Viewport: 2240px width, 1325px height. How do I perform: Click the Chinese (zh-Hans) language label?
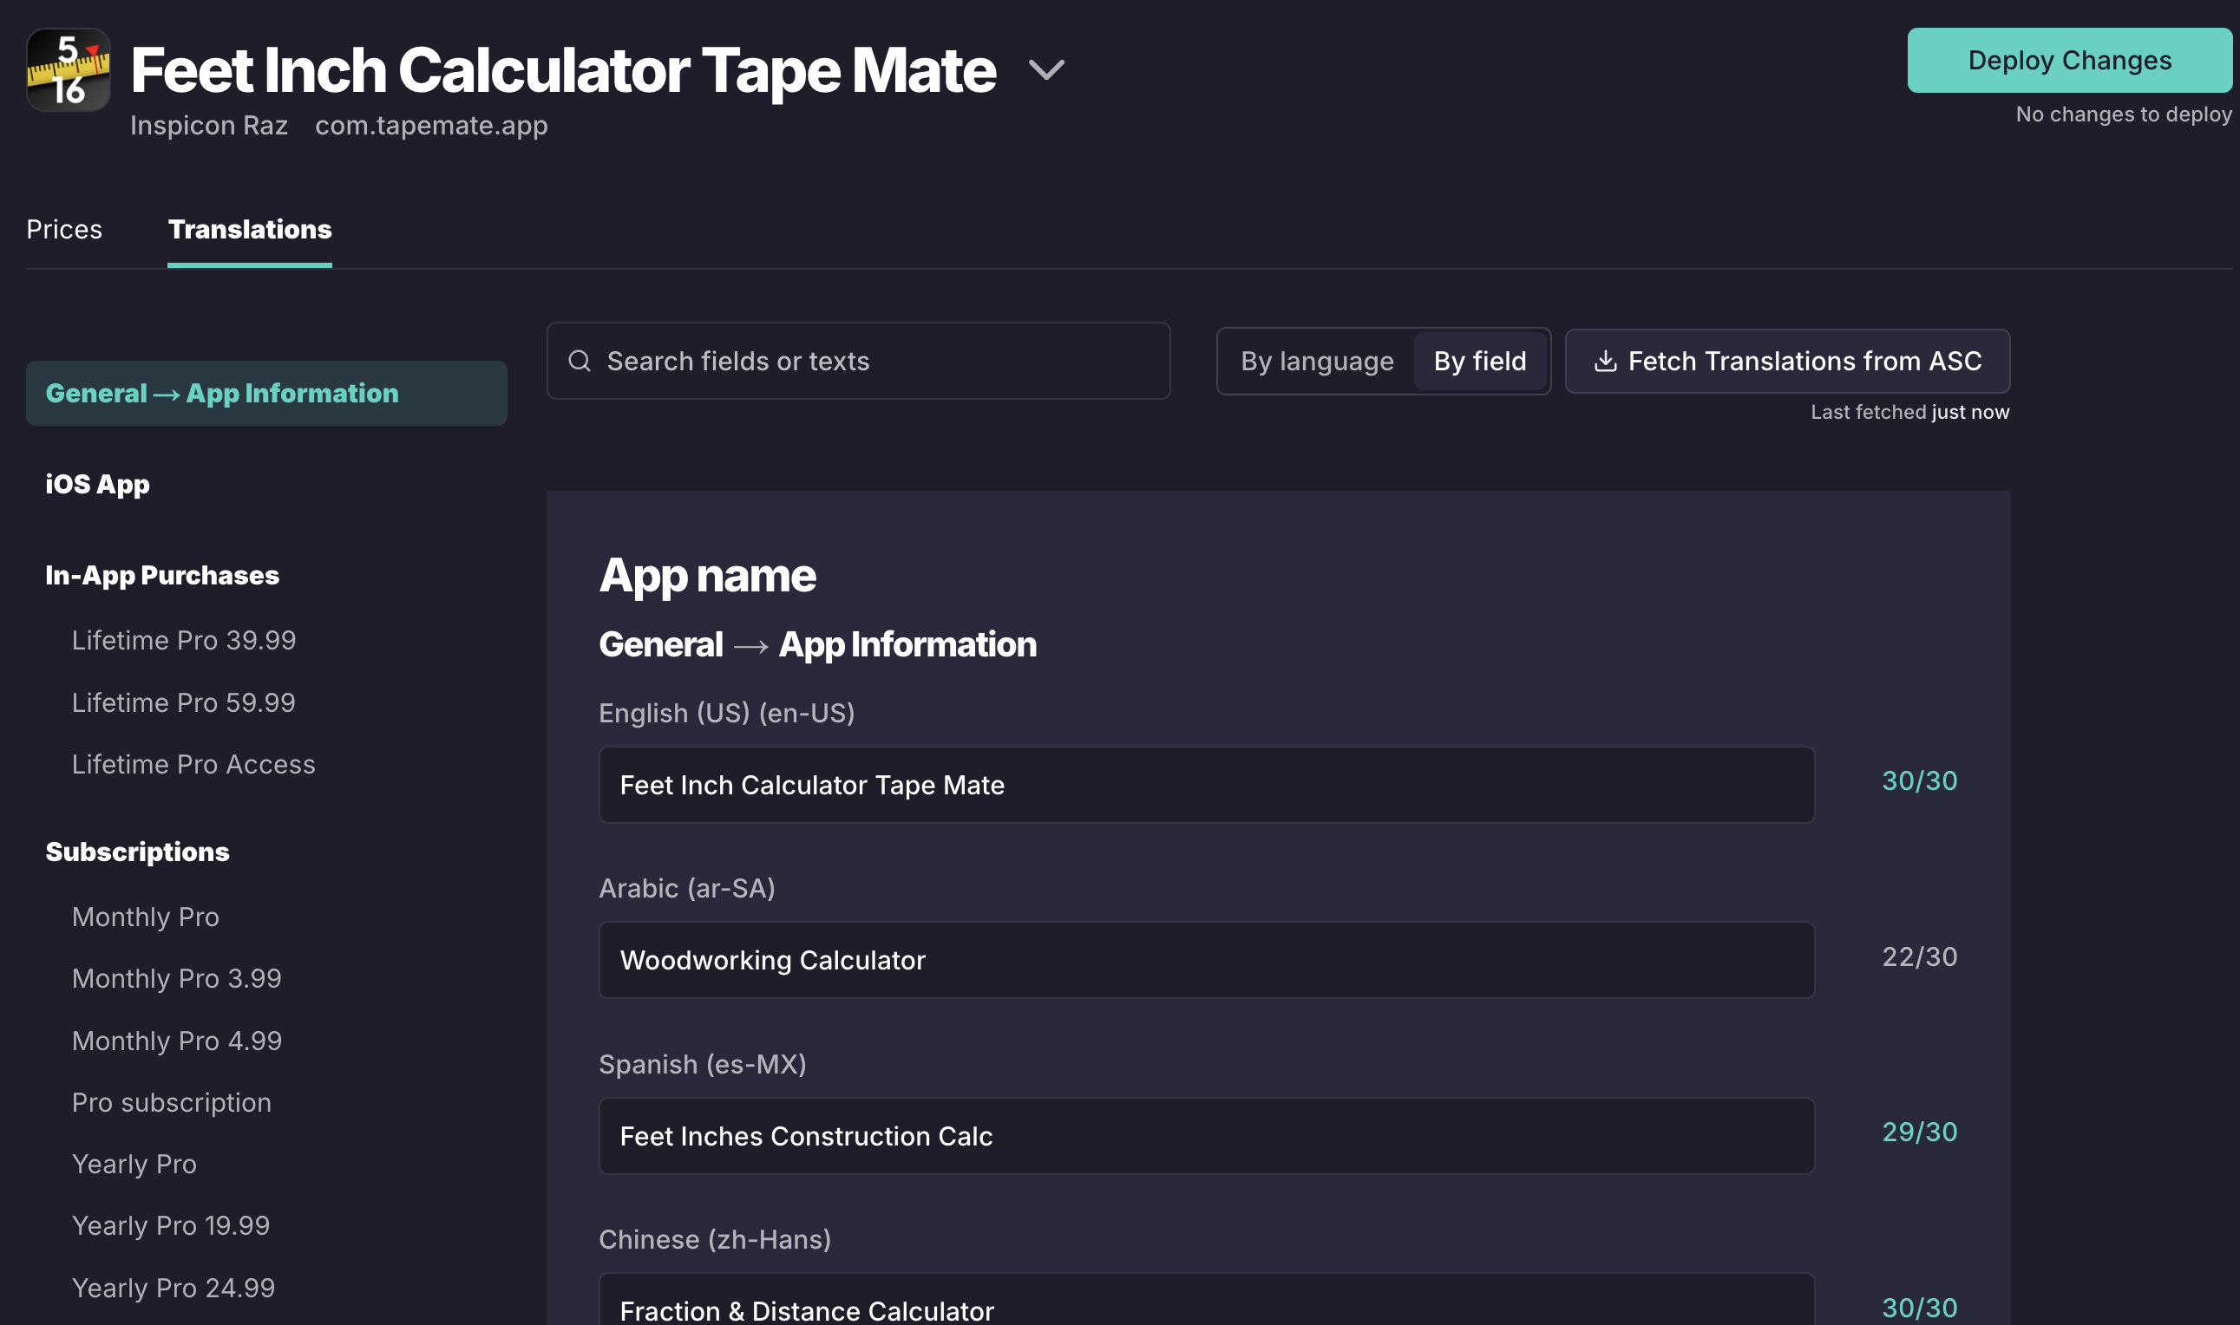click(716, 1239)
